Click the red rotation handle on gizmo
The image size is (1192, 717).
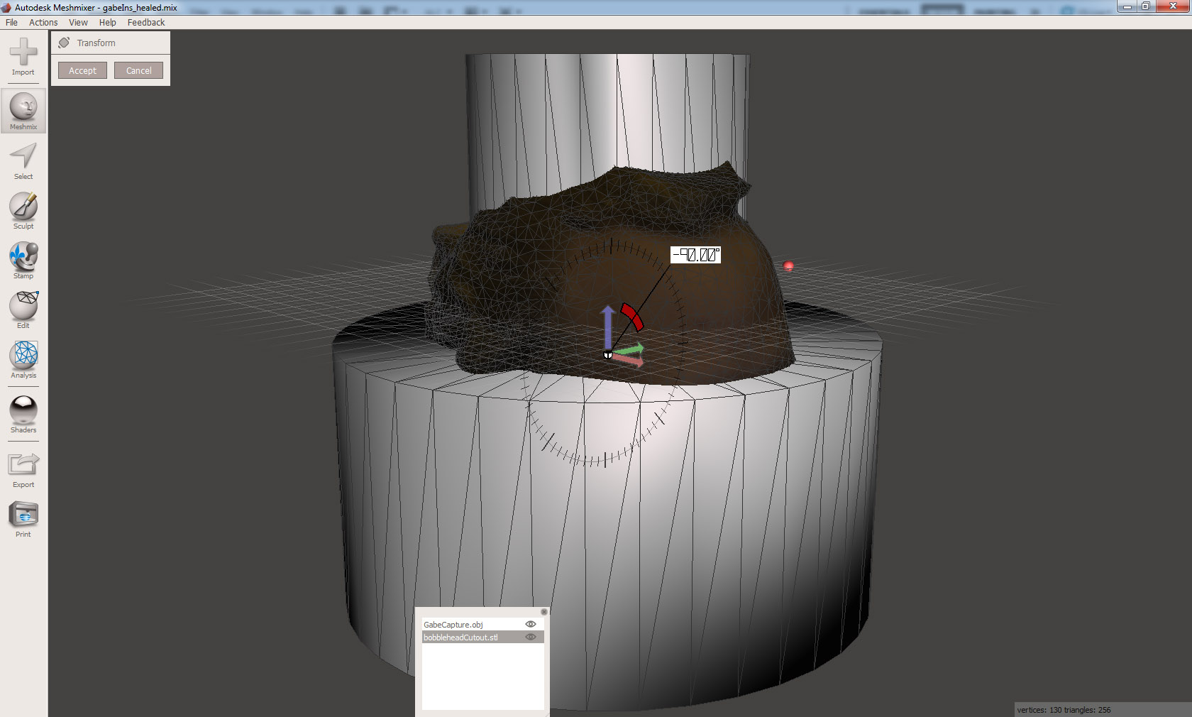632,317
